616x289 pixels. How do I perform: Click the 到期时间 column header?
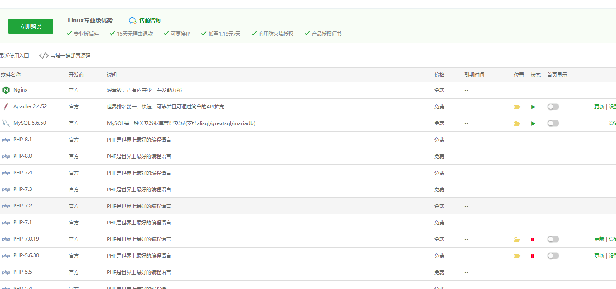click(x=474, y=75)
